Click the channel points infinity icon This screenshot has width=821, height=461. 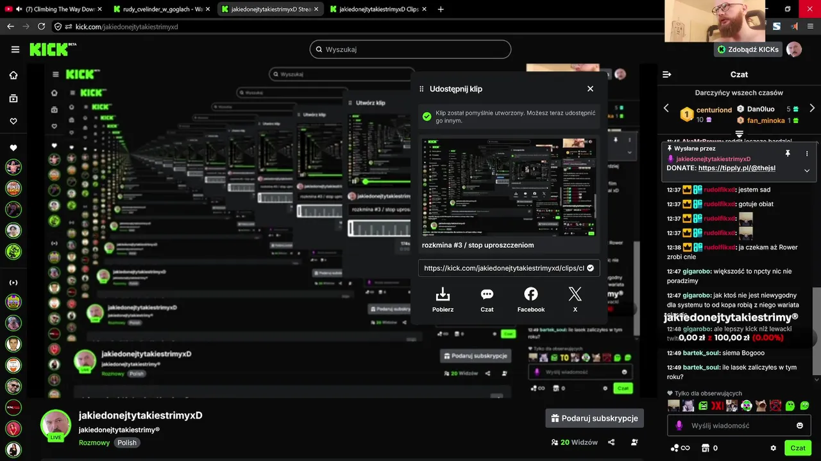(x=681, y=448)
